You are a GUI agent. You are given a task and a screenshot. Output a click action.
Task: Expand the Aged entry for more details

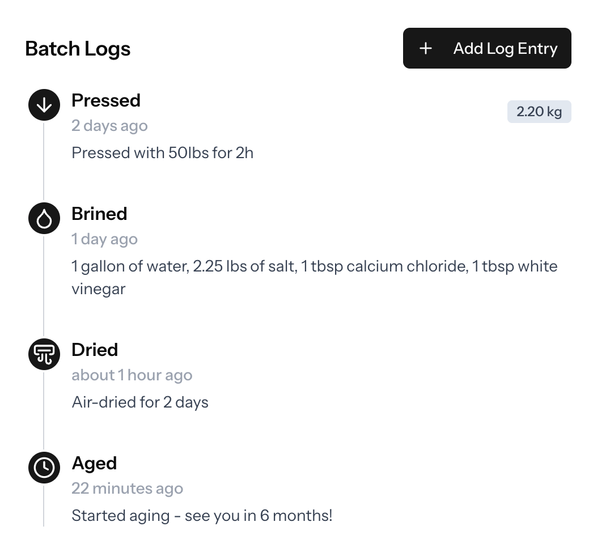click(x=94, y=463)
